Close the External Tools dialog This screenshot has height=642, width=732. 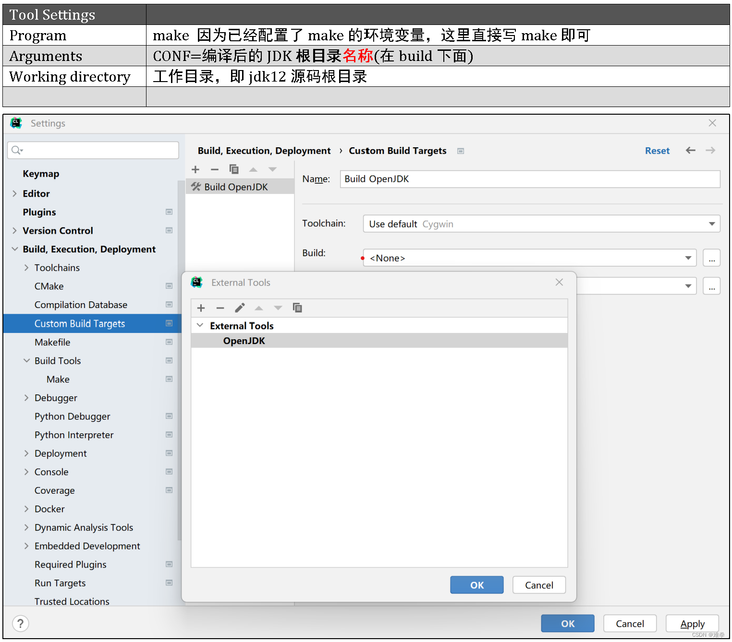(x=559, y=282)
